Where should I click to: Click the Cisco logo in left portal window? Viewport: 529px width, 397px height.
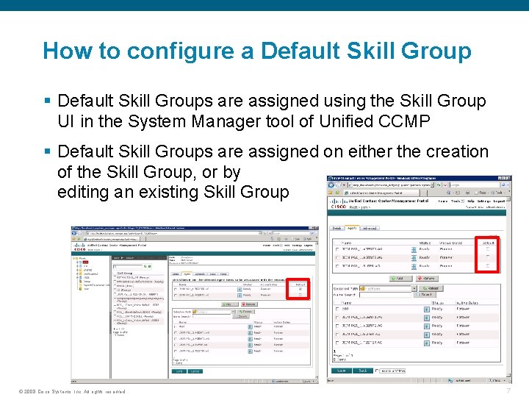point(79,247)
